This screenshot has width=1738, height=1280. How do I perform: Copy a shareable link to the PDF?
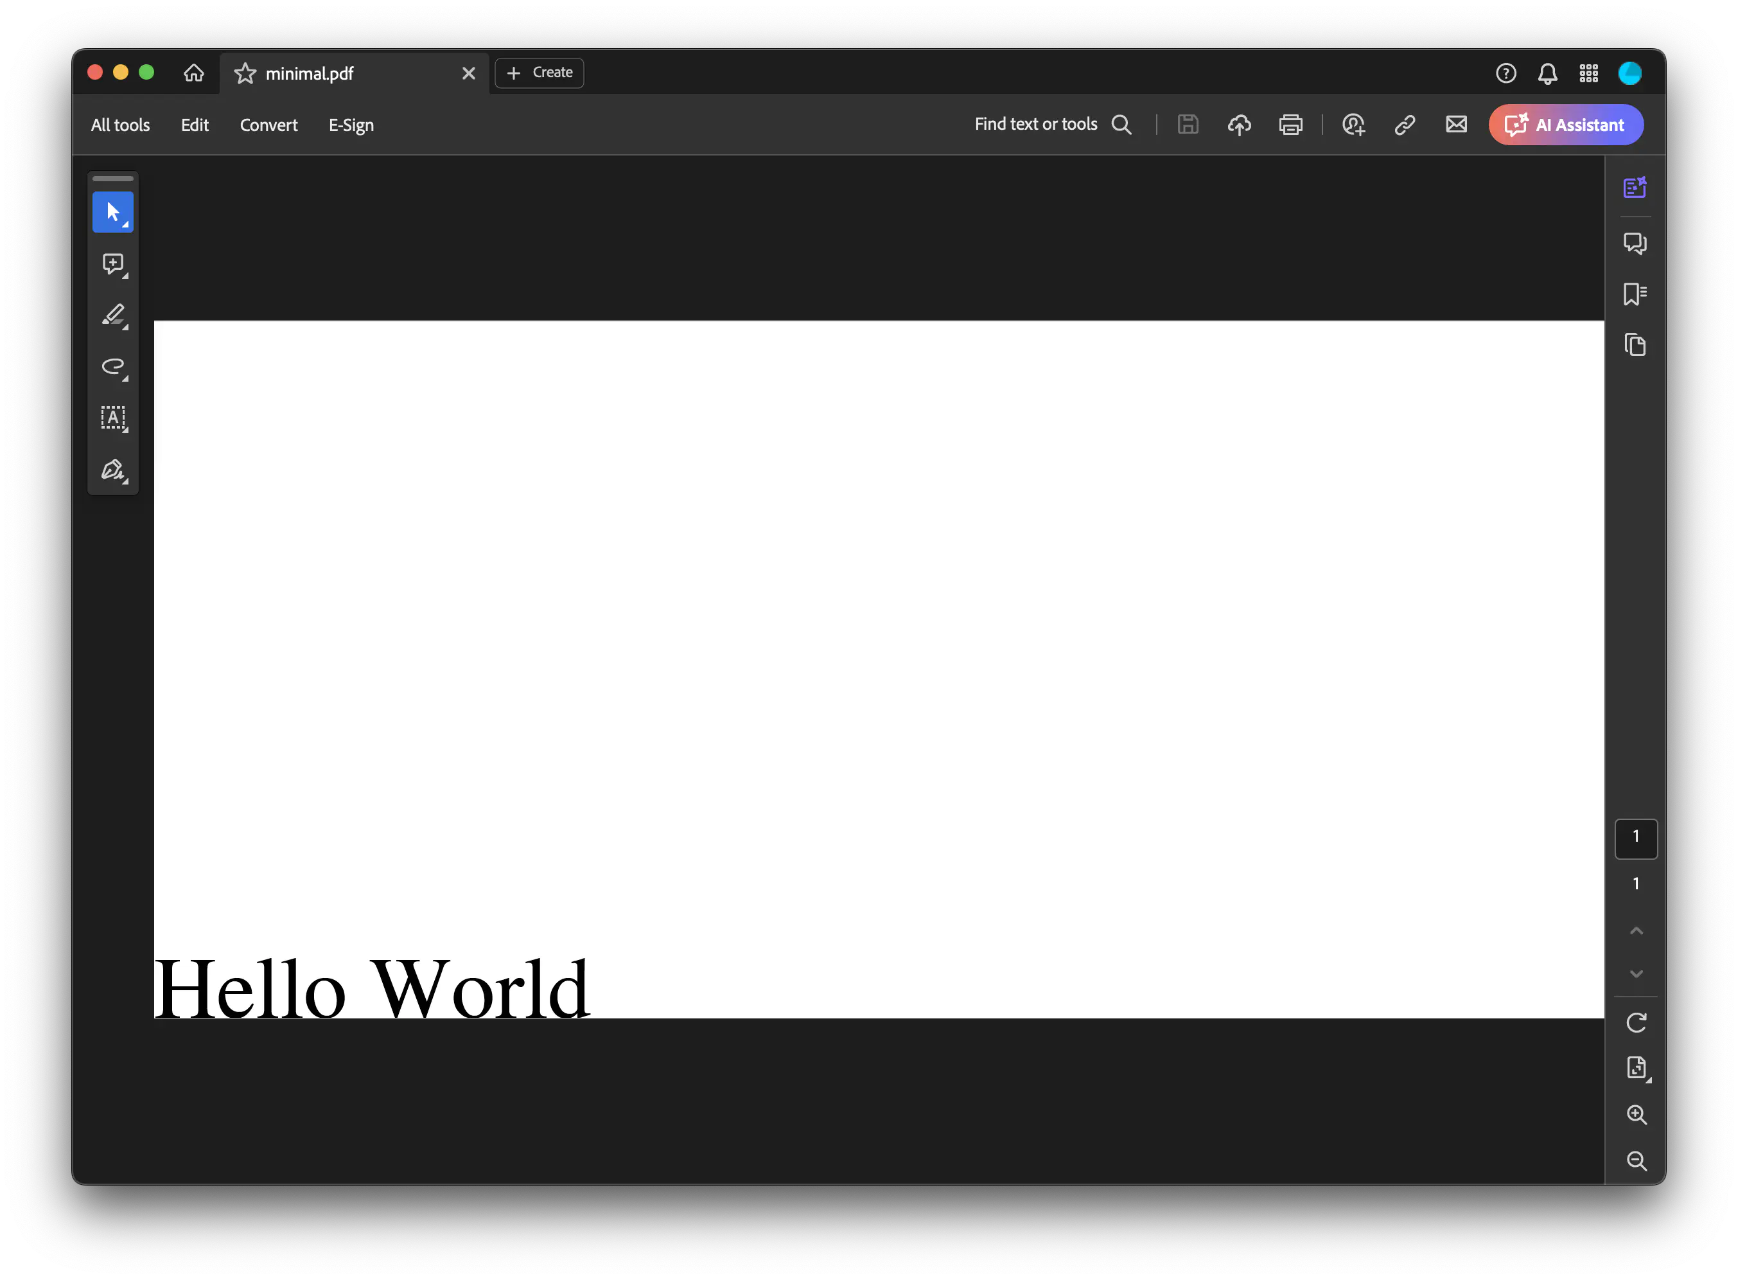(x=1405, y=125)
